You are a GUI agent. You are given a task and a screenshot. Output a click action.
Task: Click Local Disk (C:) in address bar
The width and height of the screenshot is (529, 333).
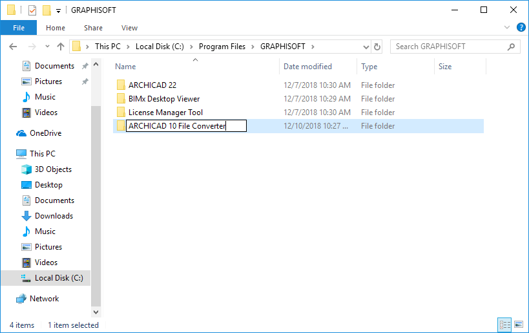160,47
